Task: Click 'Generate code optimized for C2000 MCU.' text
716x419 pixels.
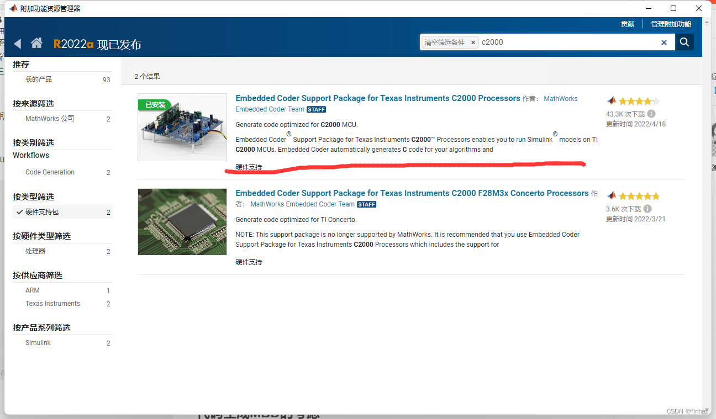Action: (x=297, y=125)
